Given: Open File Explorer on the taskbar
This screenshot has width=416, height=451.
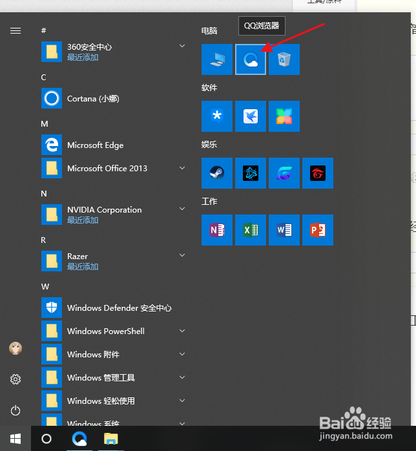Looking at the screenshot, I should [x=111, y=439].
